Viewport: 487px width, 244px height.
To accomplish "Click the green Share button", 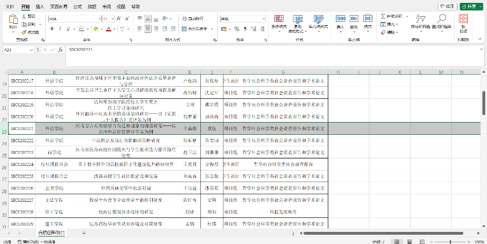I will pos(470,6).
